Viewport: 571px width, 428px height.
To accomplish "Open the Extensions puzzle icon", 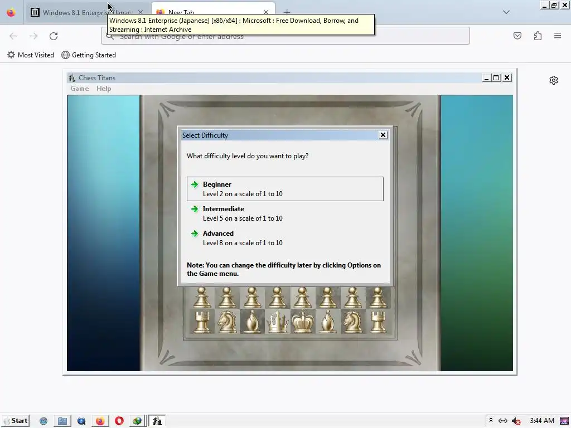I will tap(538, 36).
